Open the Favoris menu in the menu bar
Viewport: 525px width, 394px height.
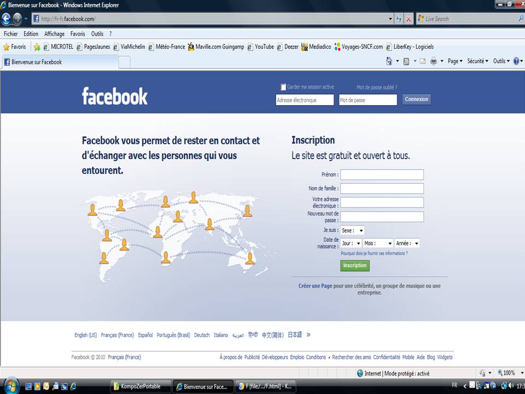click(x=78, y=34)
